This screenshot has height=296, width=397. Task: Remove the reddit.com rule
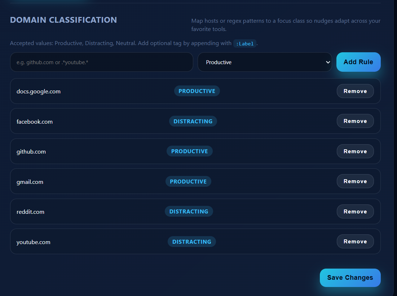coord(355,211)
